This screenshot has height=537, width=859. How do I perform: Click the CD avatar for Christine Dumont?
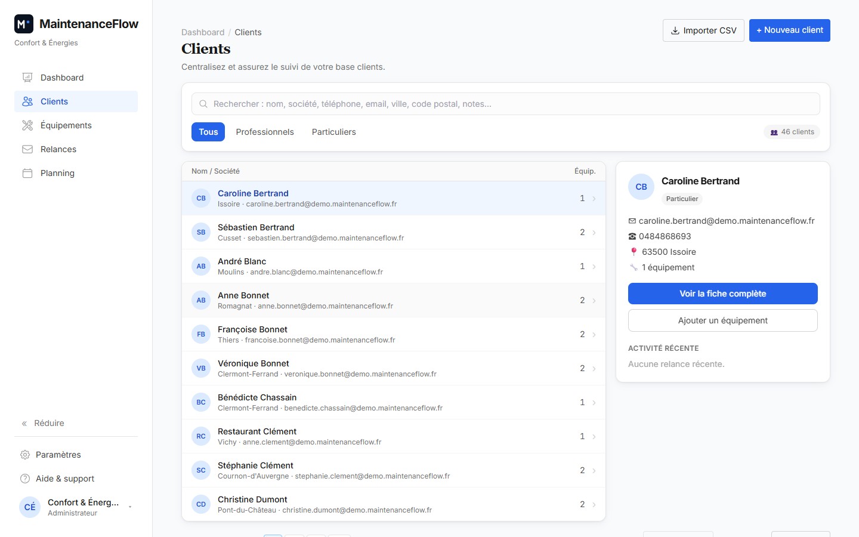point(201,504)
